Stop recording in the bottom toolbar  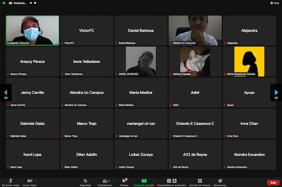175,181
